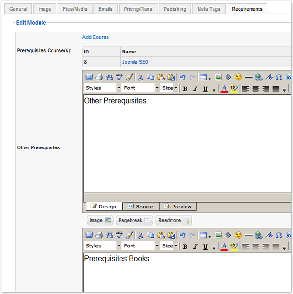Select the Design editor view

(104, 206)
